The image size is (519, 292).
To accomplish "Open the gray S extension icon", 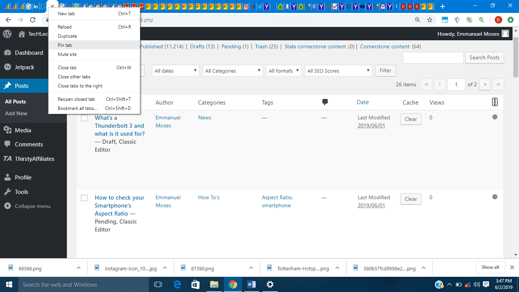I will 469,20.
